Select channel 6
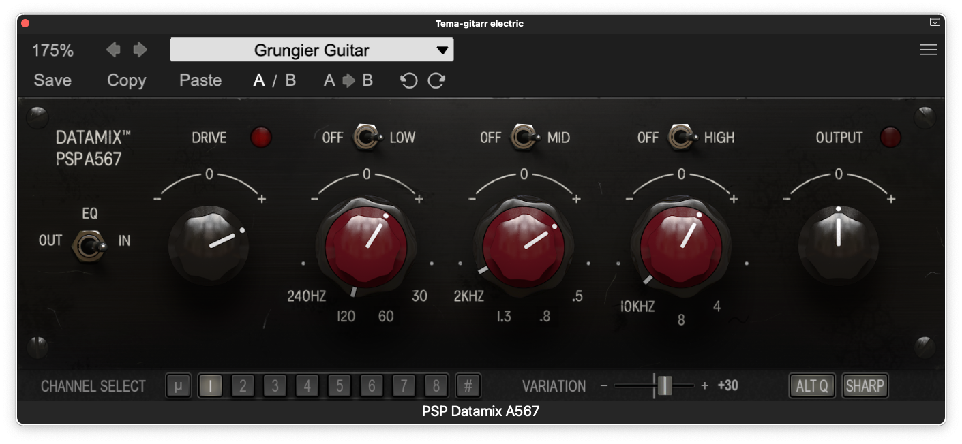The image size is (962, 444). click(x=372, y=386)
